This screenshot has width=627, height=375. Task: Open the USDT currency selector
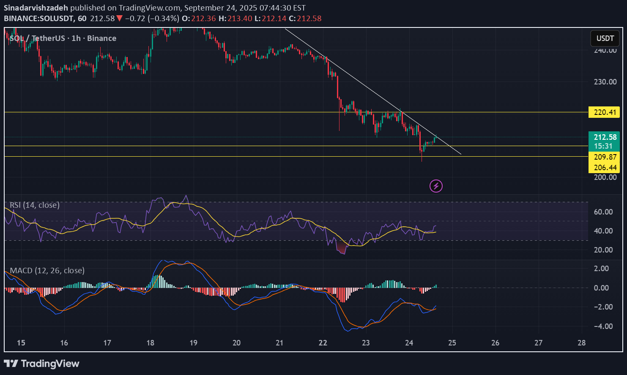pyautogui.click(x=605, y=38)
